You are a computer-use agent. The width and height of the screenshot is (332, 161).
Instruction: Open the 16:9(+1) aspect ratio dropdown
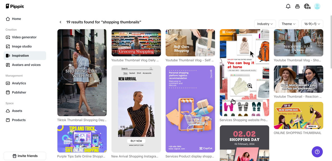[312, 24]
